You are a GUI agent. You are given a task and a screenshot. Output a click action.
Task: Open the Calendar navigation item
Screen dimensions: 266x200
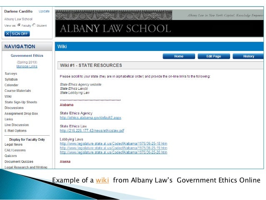(11, 85)
